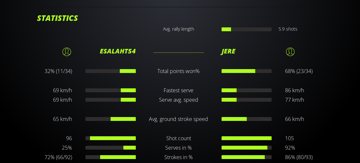Select the Shot count label
This screenshot has width=360, height=163.
tap(178, 138)
